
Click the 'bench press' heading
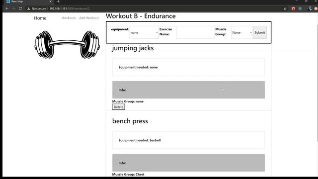130,121
